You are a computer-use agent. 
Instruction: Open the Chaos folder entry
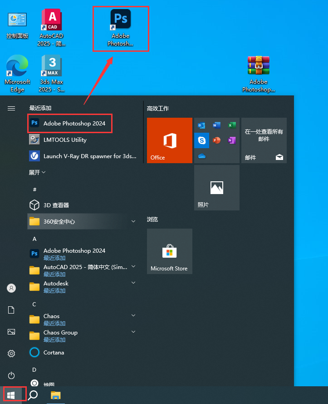point(82,319)
